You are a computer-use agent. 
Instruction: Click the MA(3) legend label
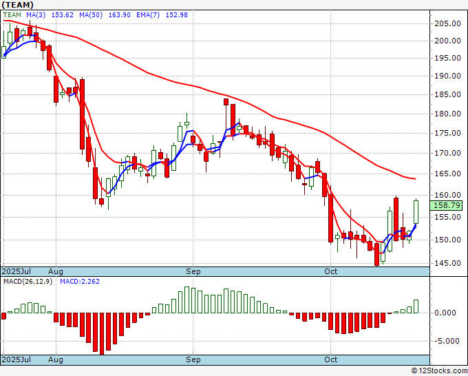[x=36, y=15]
